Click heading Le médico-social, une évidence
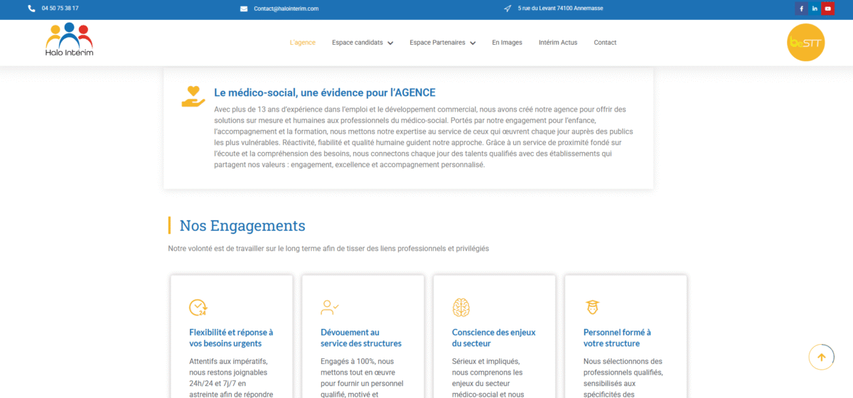Image resolution: width=853 pixels, height=398 pixels. pos(325,92)
